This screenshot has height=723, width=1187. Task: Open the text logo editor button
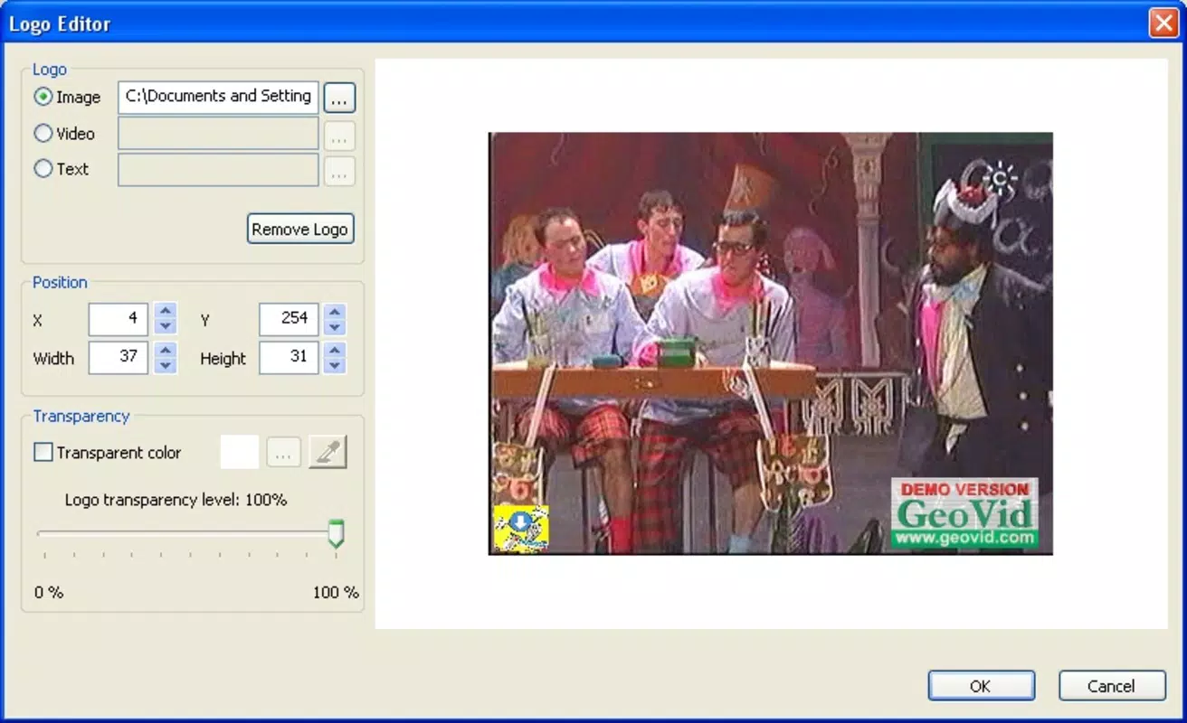tap(339, 171)
